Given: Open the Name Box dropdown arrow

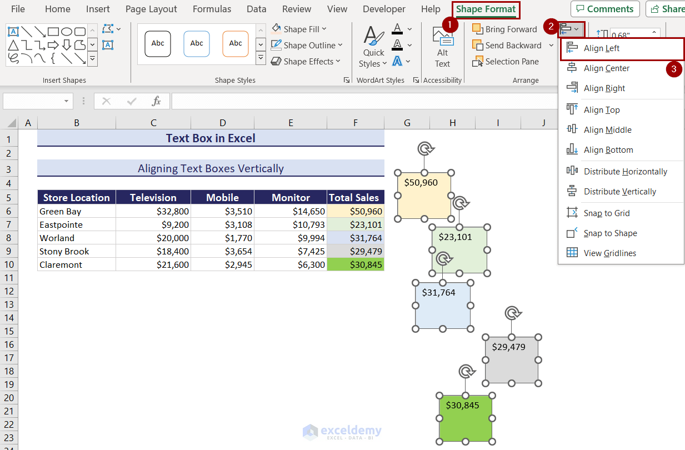Looking at the screenshot, I should pos(67,101).
